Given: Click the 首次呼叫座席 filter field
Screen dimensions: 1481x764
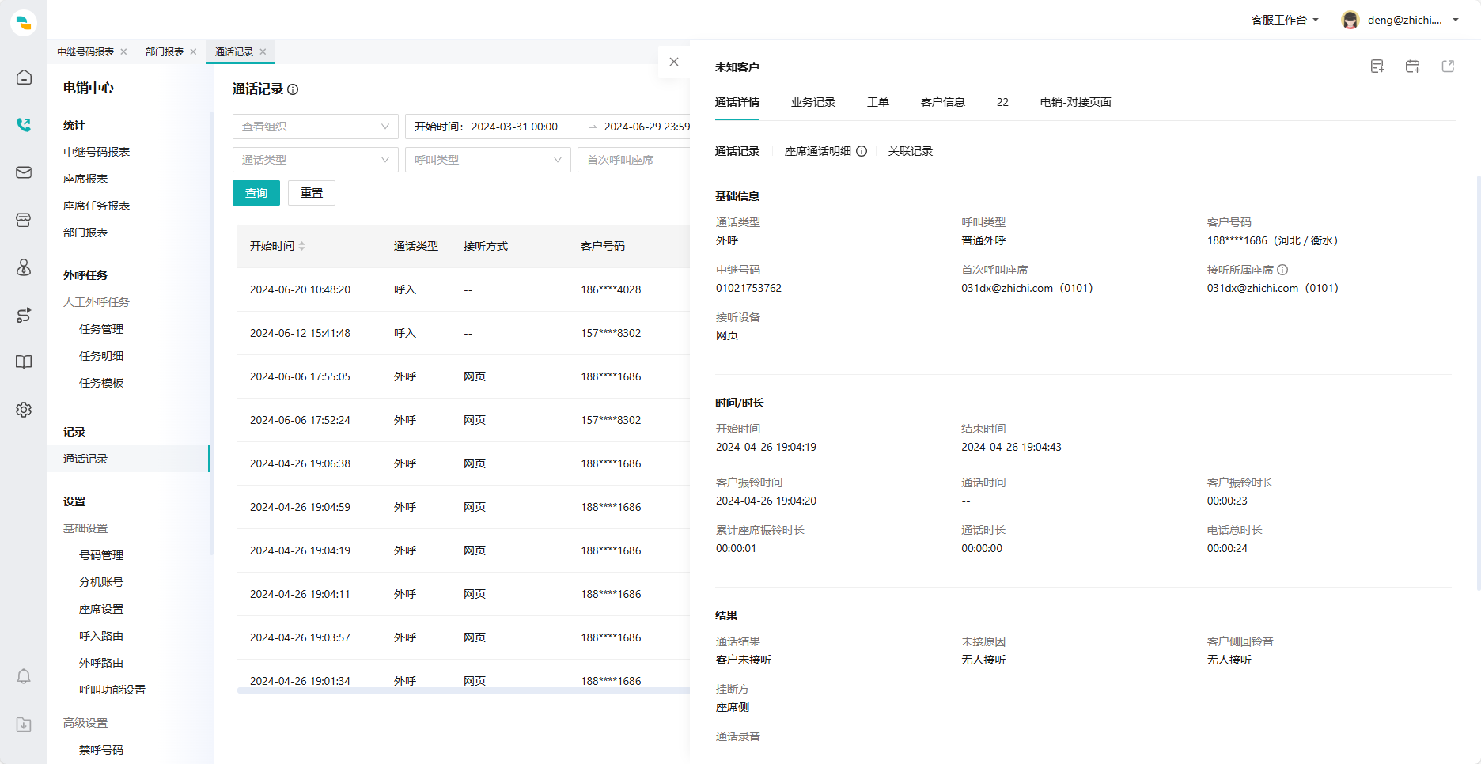Looking at the screenshot, I should 634,160.
